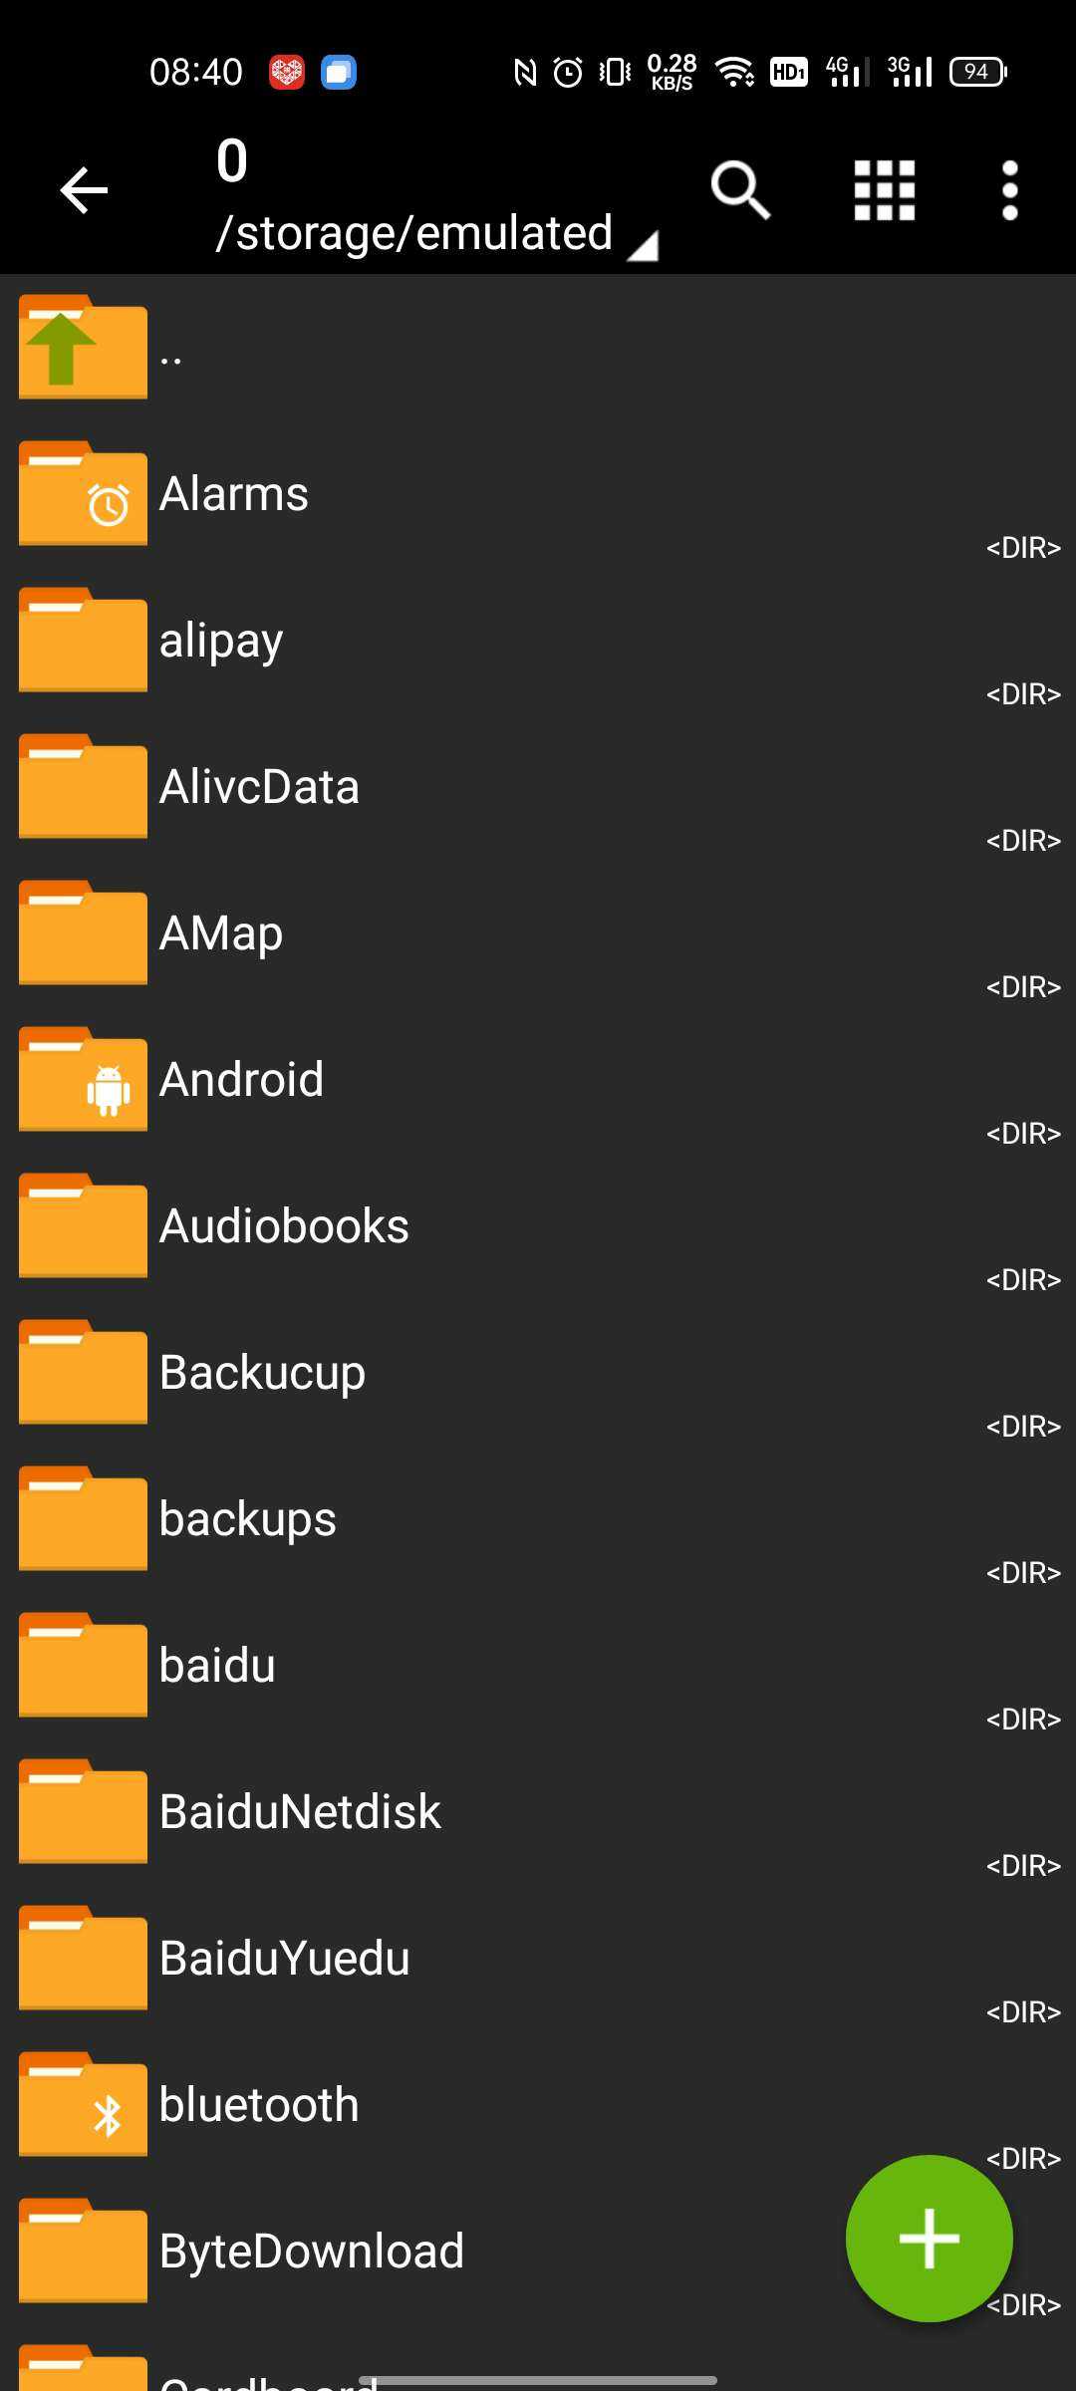Open the search magnifier icon
The width and height of the screenshot is (1076, 2391).
point(740,190)
